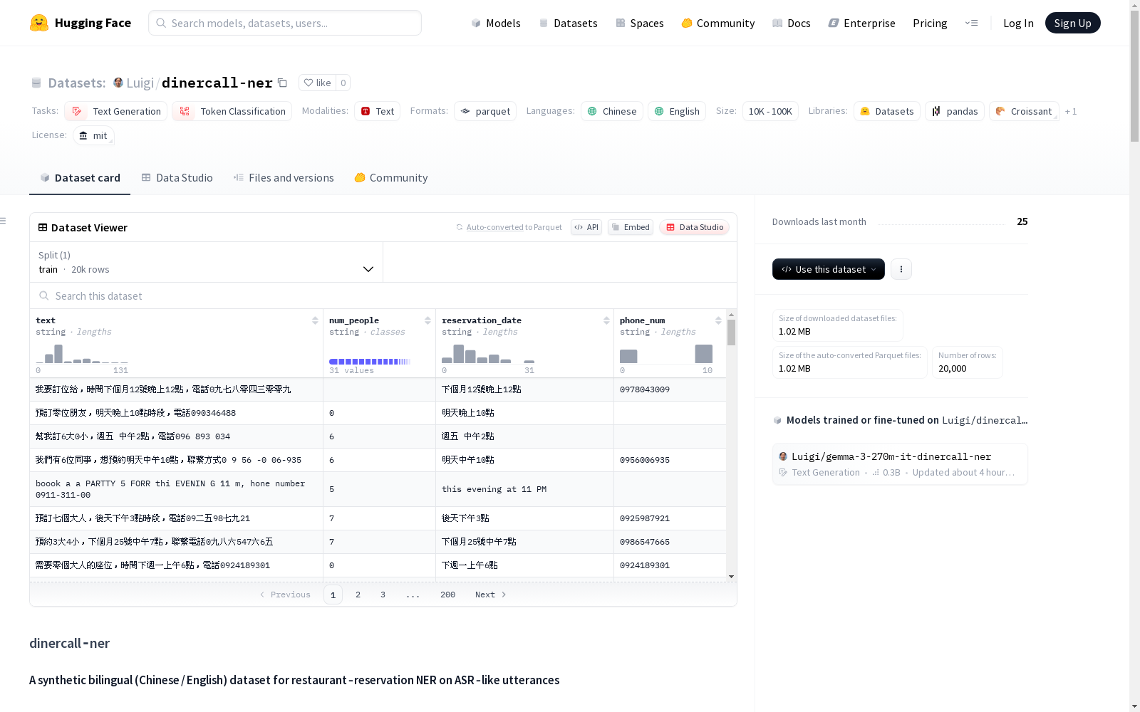Click the Hugging Face logo icon
This screenshot has width=1140, height=712.
(39, 23)
